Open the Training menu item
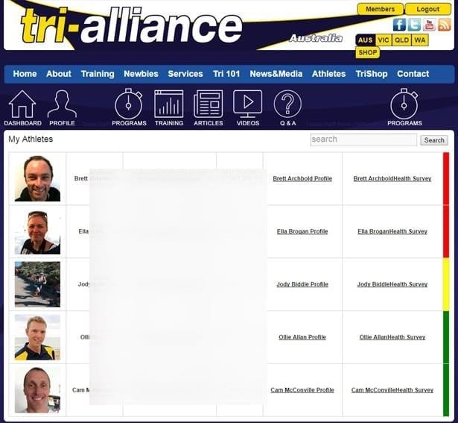 [x=98, y=74]
